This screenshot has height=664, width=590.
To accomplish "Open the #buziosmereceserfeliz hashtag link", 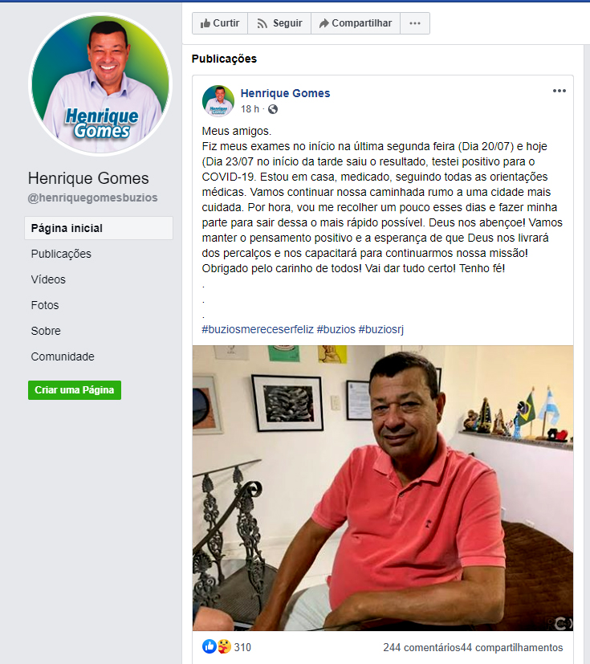I will pyautogui.click(x=258, y=329).
